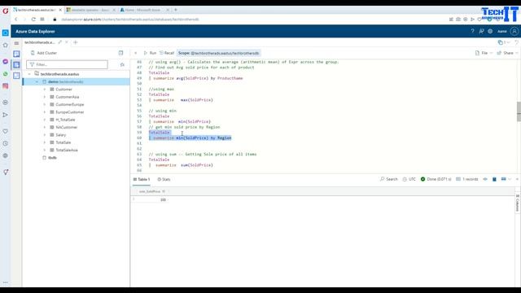This screenshot has width=521, height=293.
Task: Reload the browser page
Action: click(33, 20)
